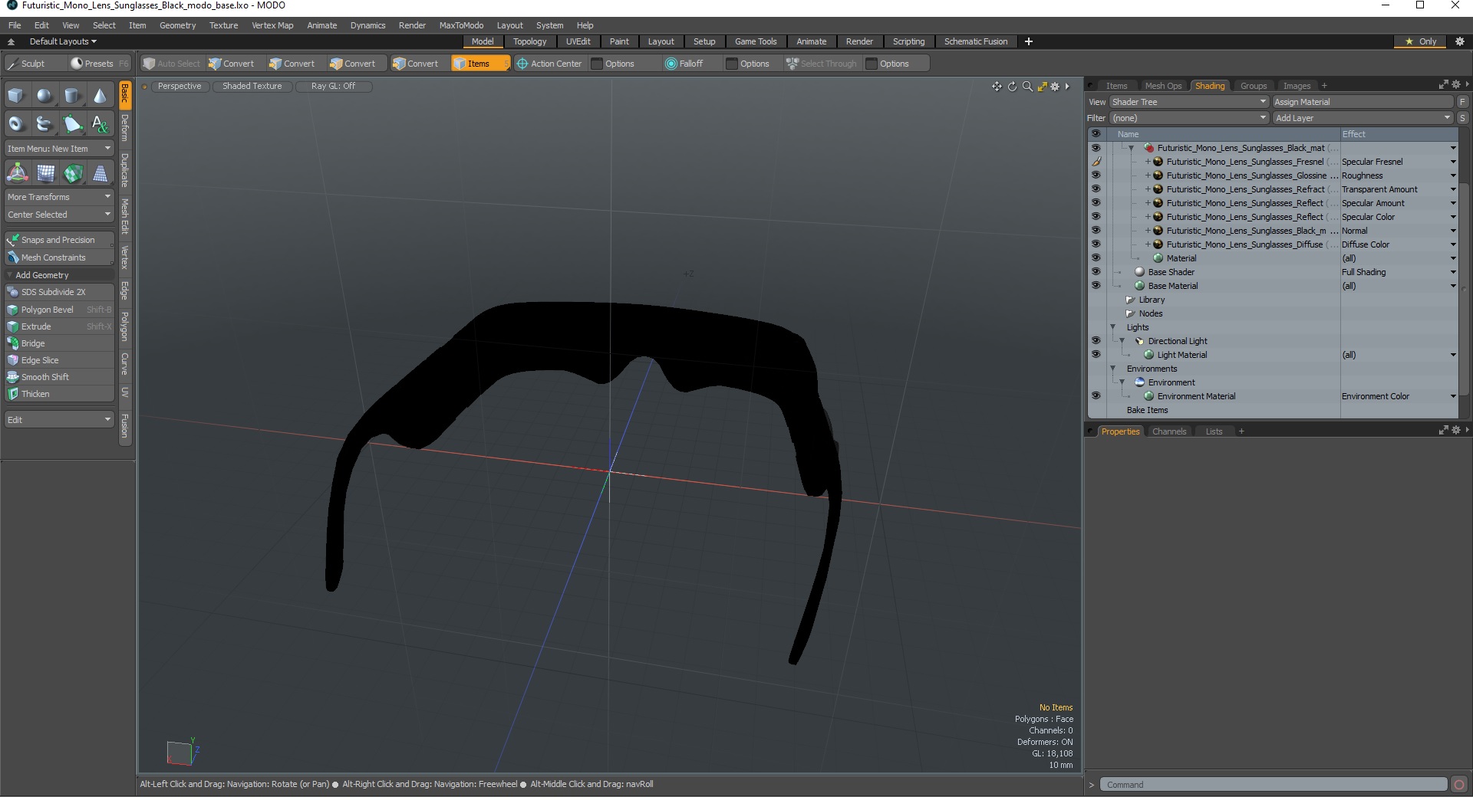Viewport: 1473px width, 797px height.
Task: Add a cylinder primitive from the toolbox
Action: pos(72,96)
